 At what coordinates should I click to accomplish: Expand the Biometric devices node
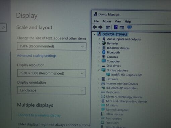[x=99, y=48]
